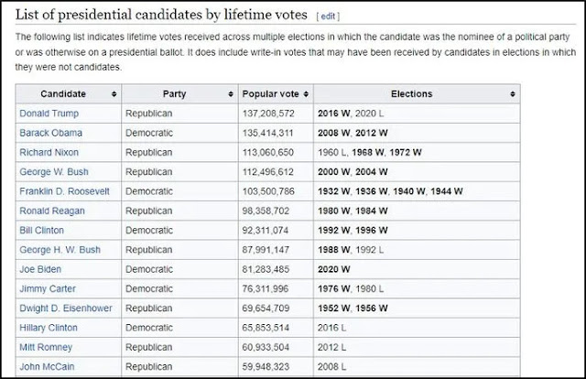
Task: Visit Dwight D. Eisenhower's page
Action: (x=65, y=309)
